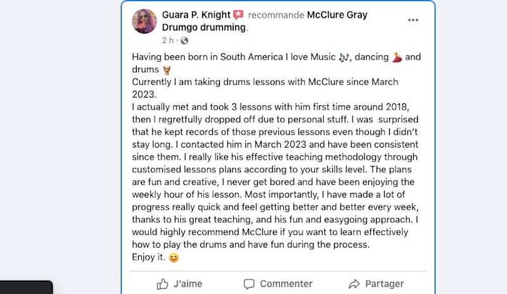Click the recommendation badge beside Guara P. Knight

click(x=238, y=15)
